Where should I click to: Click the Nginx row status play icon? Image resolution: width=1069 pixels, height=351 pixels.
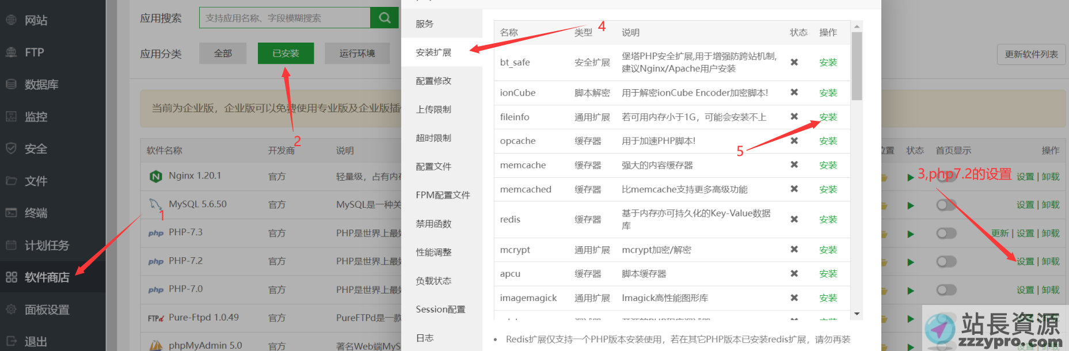click(x=911, y=177)
